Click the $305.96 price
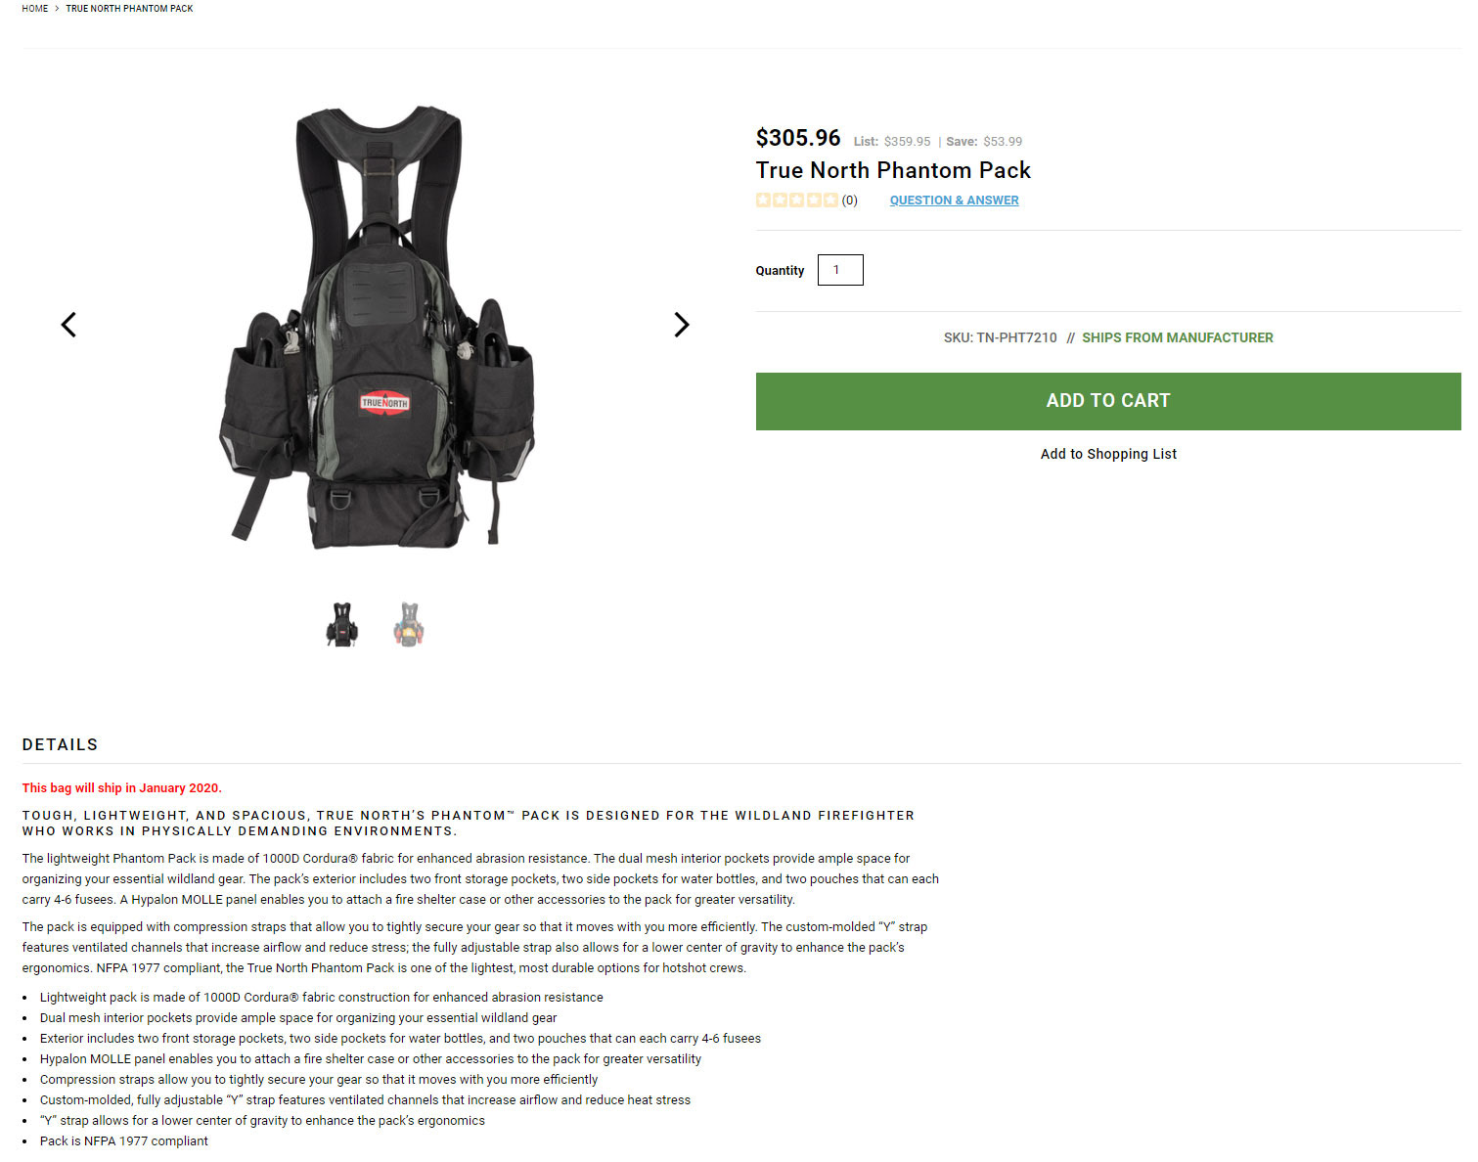 coord(798,138)
